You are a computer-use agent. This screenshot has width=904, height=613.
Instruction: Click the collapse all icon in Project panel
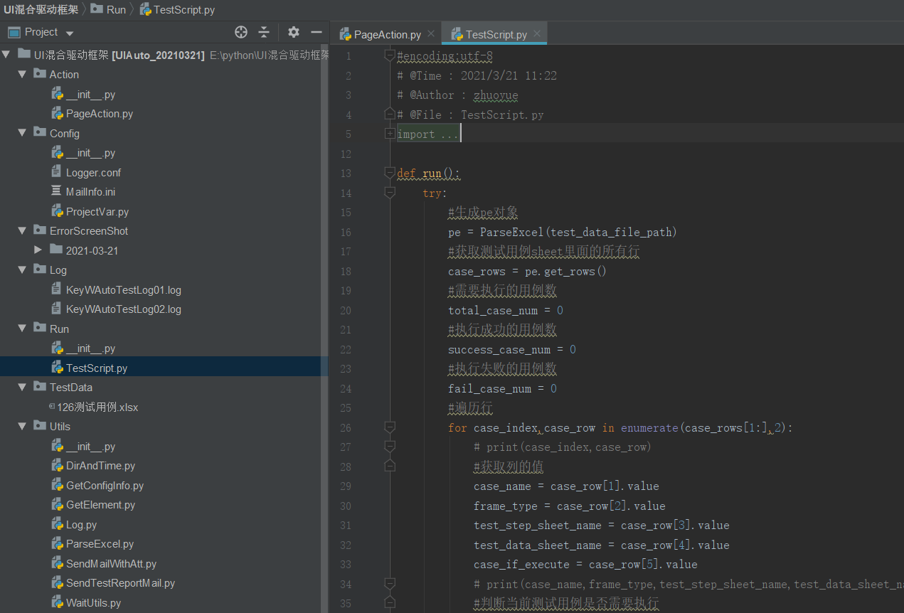[x=264, y=32]
